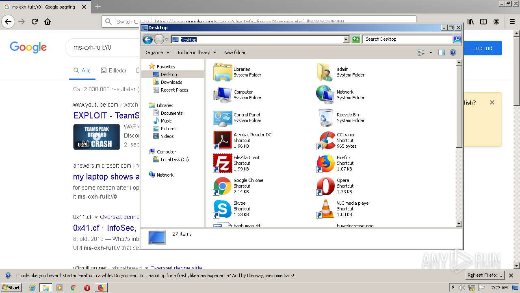Go to Firefox home page
This screenshot has width=520, height=293.
(x=48, y=22)
